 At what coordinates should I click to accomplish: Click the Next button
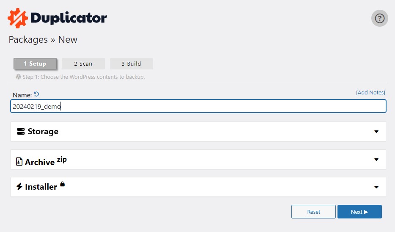359,212
